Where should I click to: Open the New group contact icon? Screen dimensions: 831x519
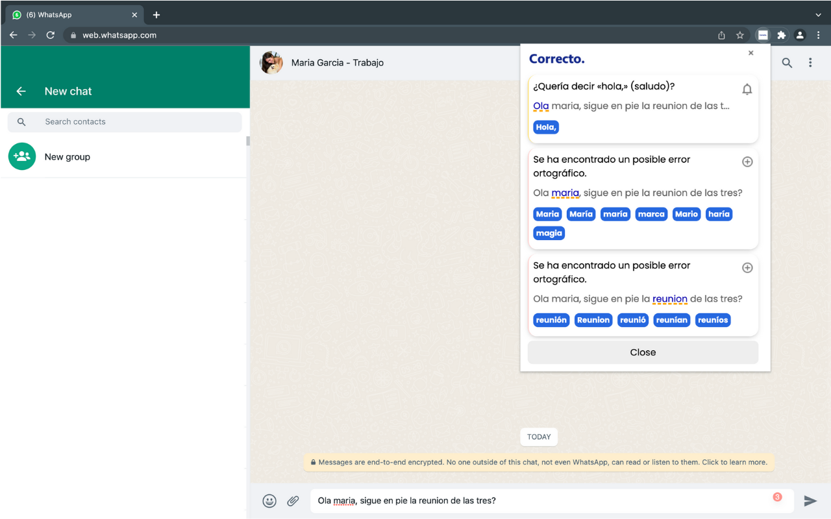point(22,156)
